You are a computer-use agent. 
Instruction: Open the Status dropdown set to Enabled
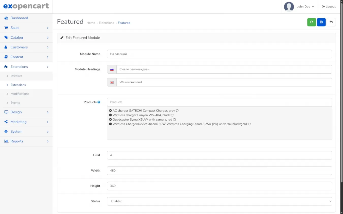coord(219,201)
